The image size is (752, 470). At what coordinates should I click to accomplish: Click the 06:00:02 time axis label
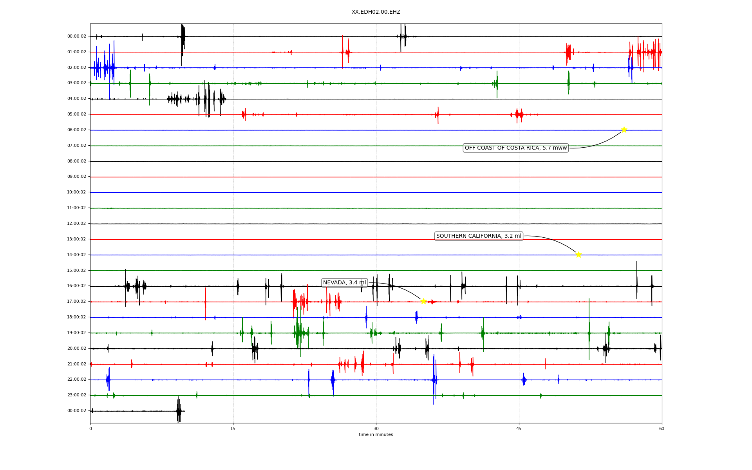(77, 130)
